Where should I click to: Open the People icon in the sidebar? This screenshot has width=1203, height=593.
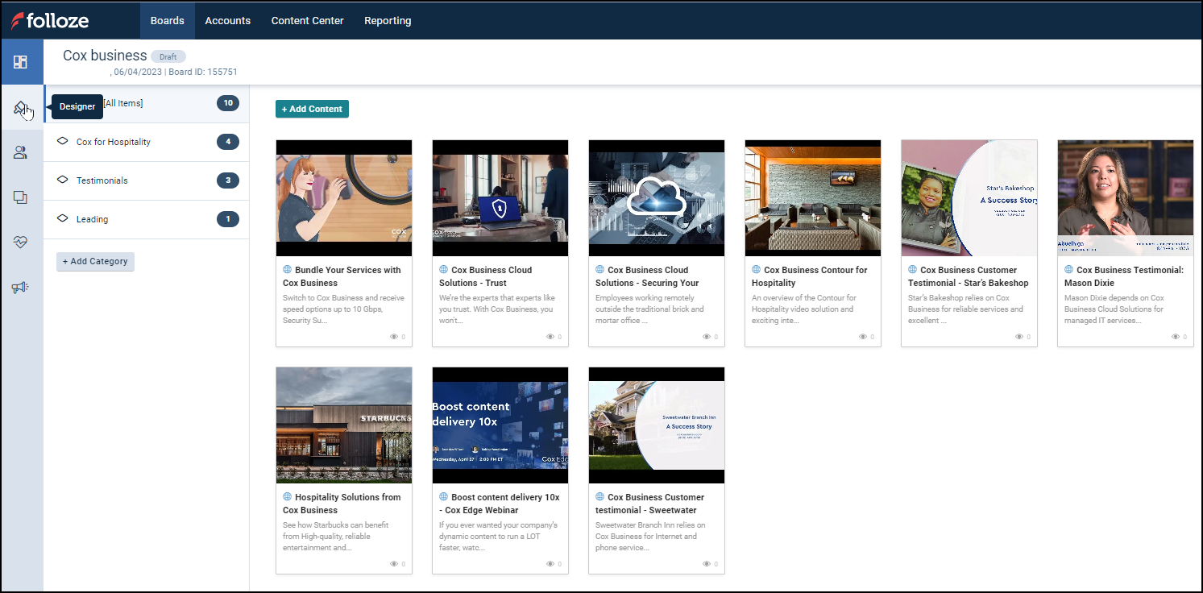[x=22, y=151]
